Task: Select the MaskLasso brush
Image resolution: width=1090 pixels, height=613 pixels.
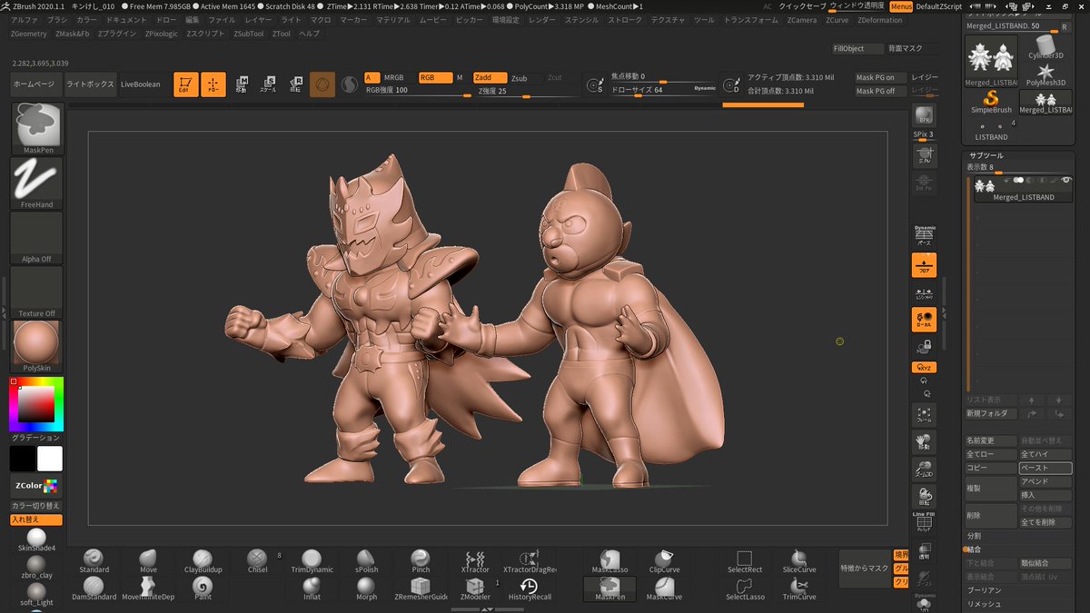Action: 610,561
